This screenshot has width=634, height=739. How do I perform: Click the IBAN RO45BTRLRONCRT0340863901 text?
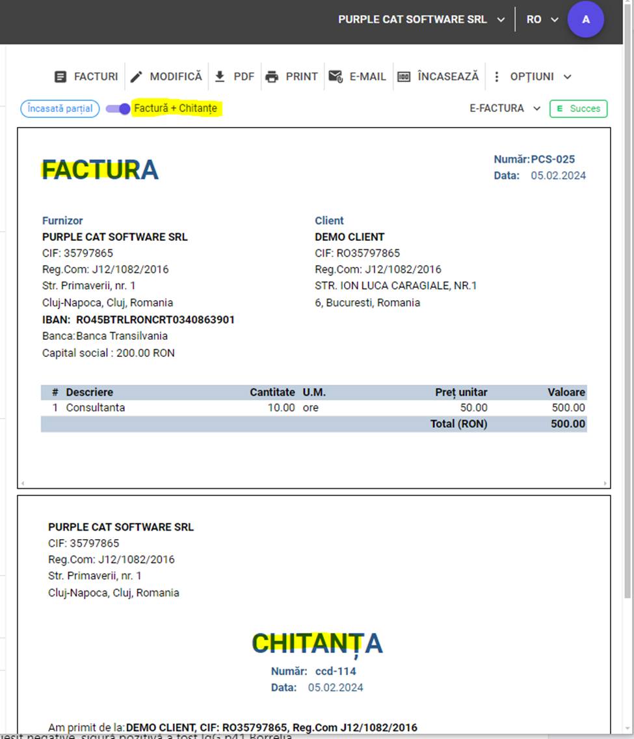[x=155, y=320]
